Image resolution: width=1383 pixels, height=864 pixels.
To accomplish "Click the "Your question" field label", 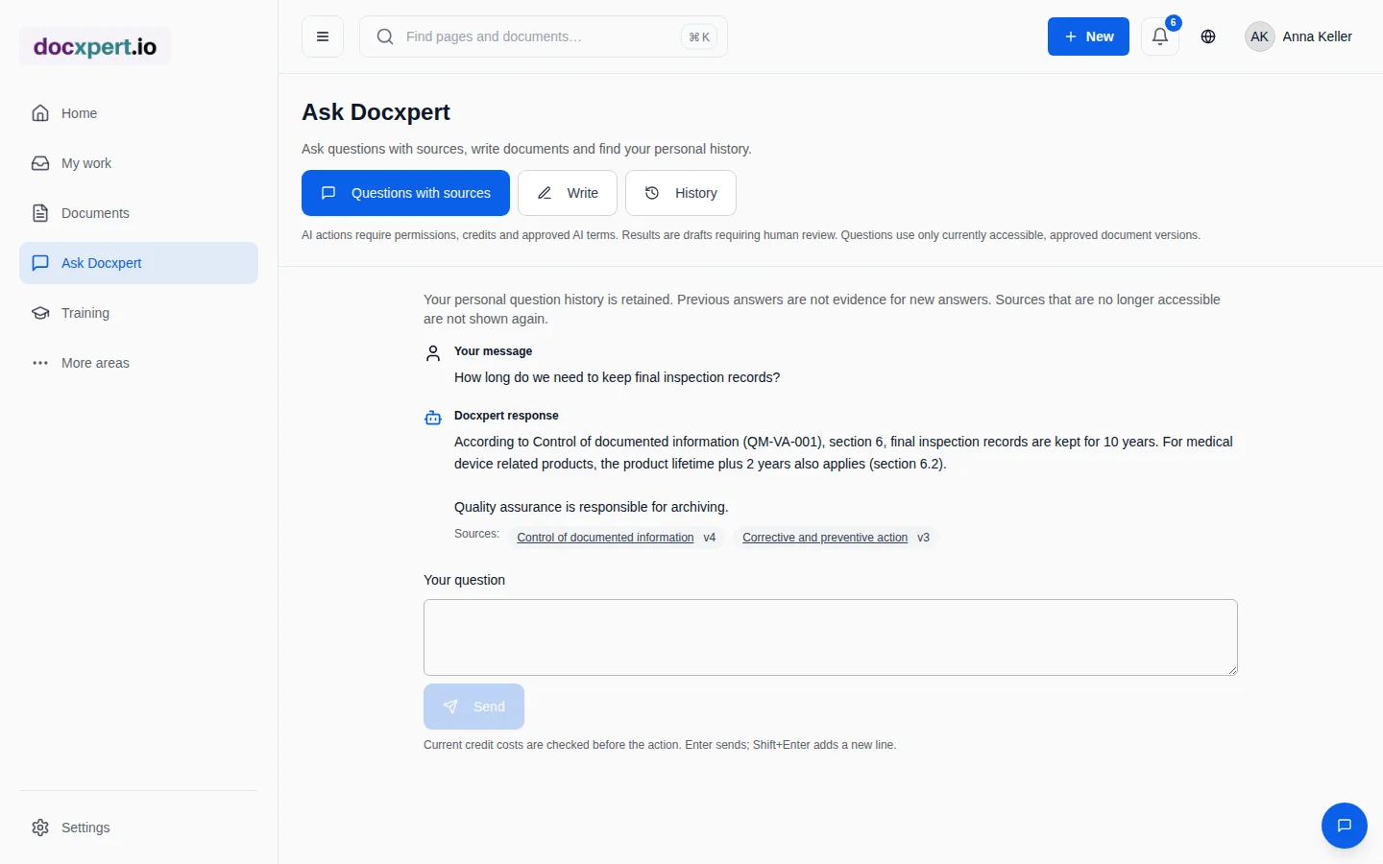I will pyautogui.click(x=464, y=580).
